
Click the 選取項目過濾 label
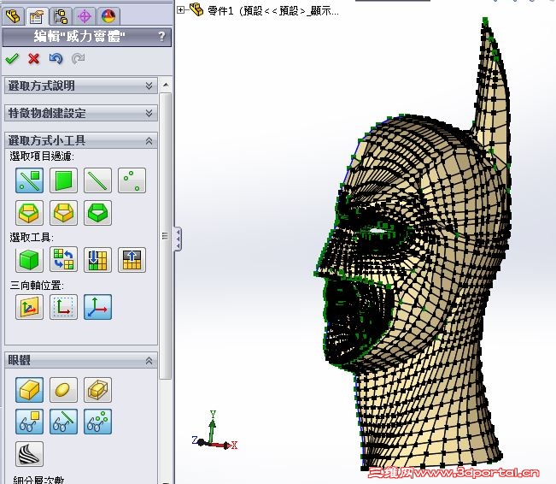coord(42,156)
